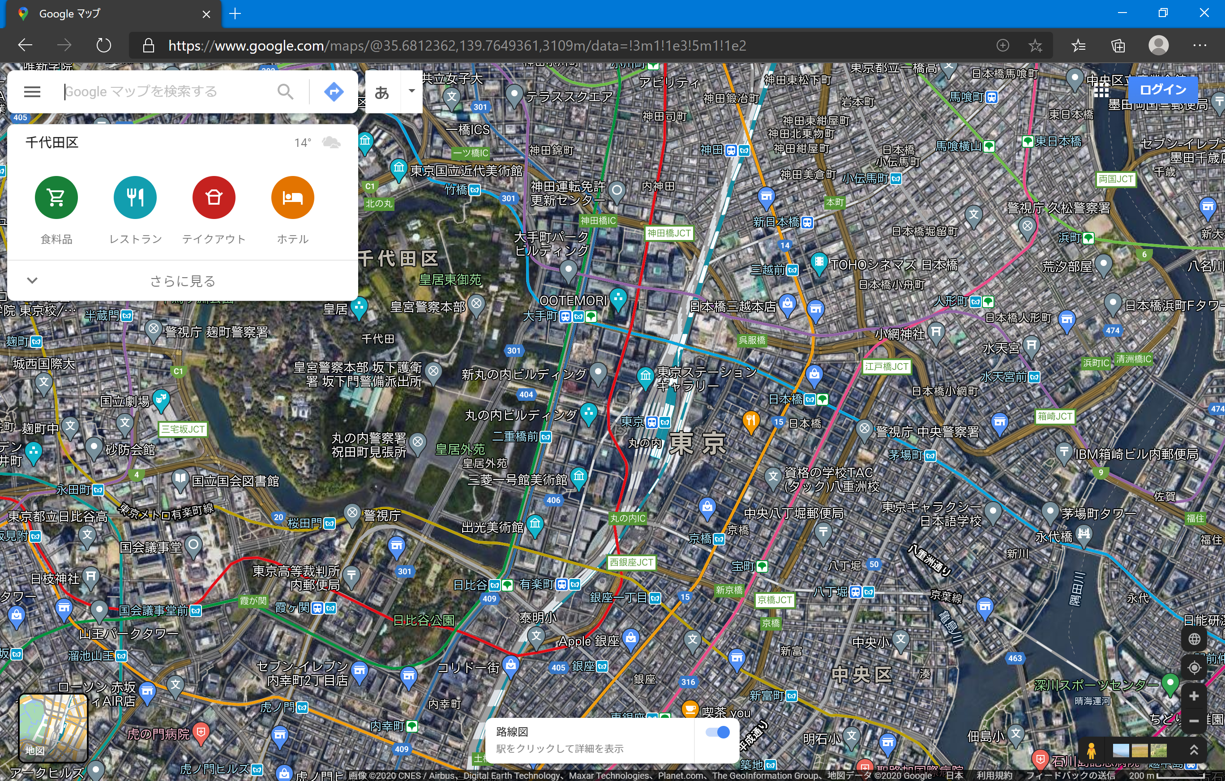Click inside the Google Maps search field
The image size is (1225, 781).
[163, 92]
